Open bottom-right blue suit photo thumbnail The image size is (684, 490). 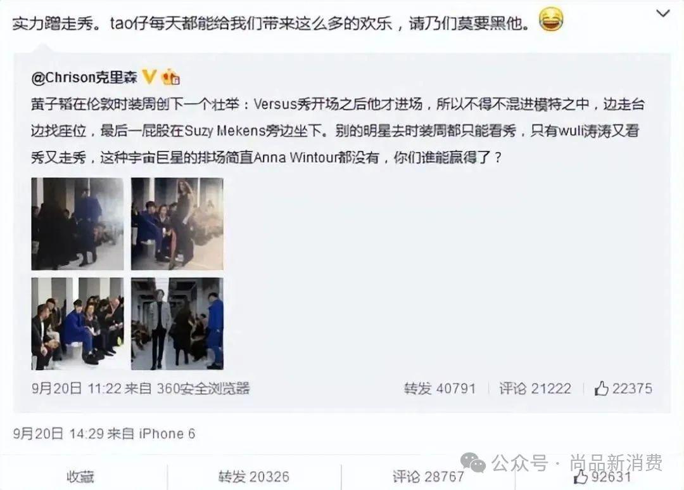[177, 324]
